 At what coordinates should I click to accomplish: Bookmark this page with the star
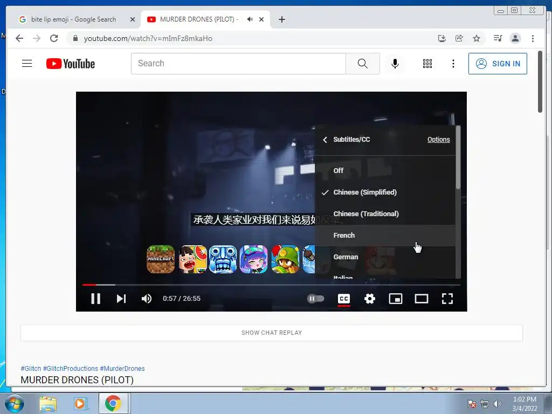[477, 38]
